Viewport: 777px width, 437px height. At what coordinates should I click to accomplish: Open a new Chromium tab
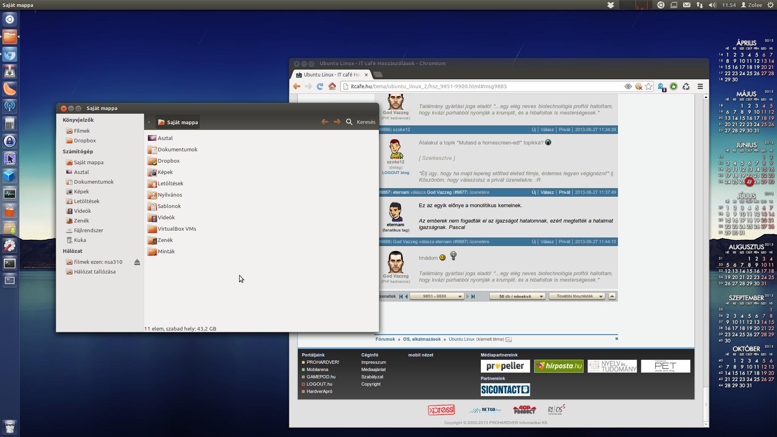(378, 74)
